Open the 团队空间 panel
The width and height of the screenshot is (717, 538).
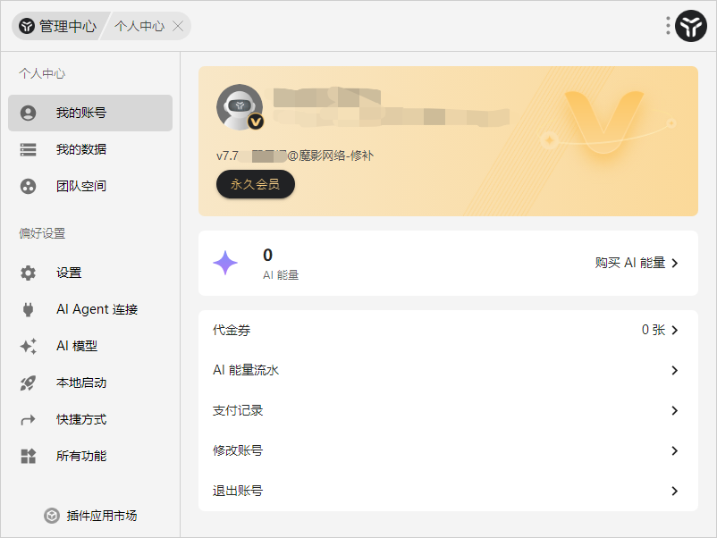[89, 186]
